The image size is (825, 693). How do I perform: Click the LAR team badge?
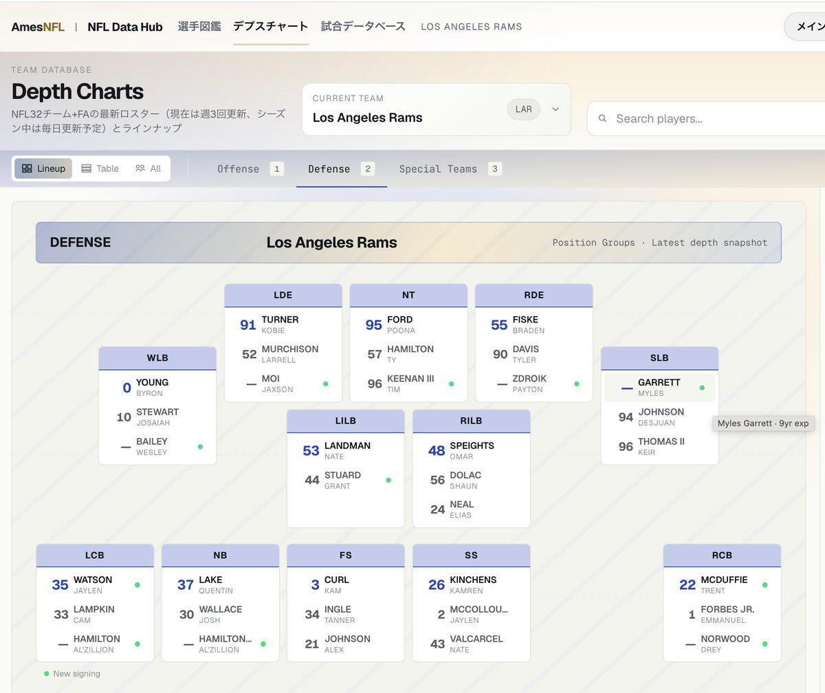pyautogui.click(x=524, y=109)
